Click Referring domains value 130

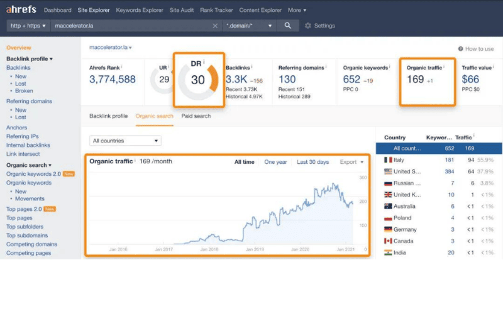click(x=287, y=79)
